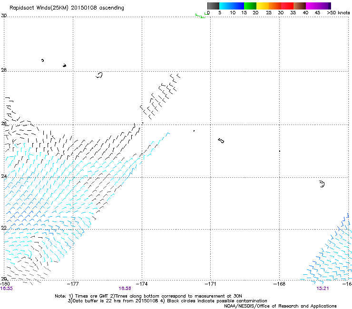Click the green 15-20 knots color band
Screen dimensions: 352x309
tap(250, 6)
